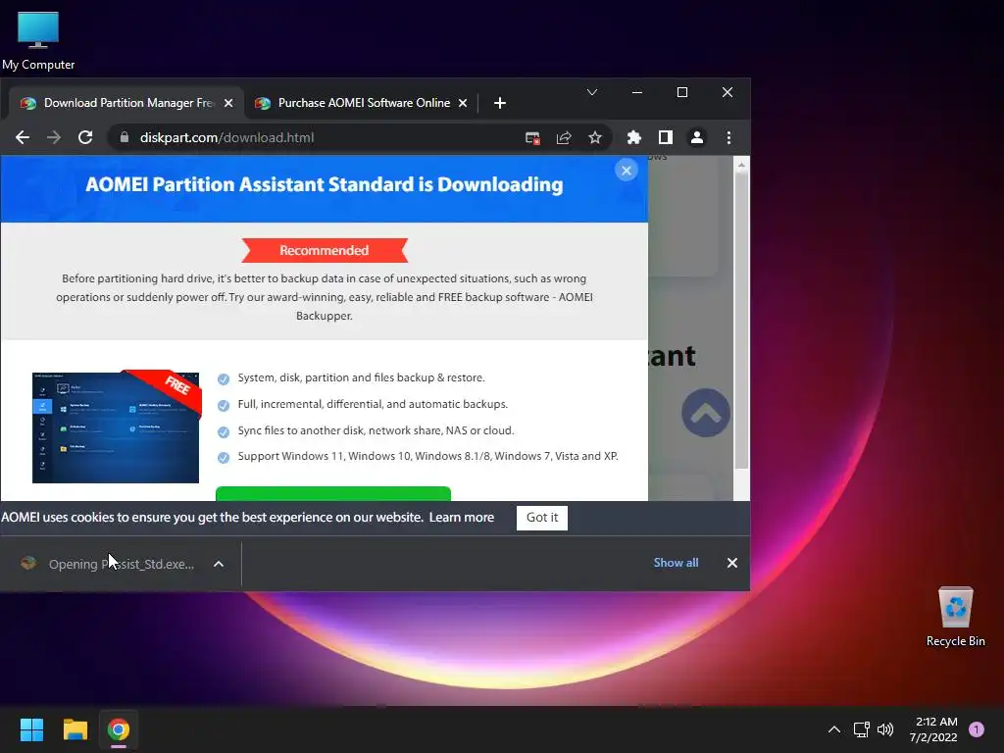This screenshot has height=753, width=1004.
Task: Select My Computer desktop icon
Action: coord(38,40)
